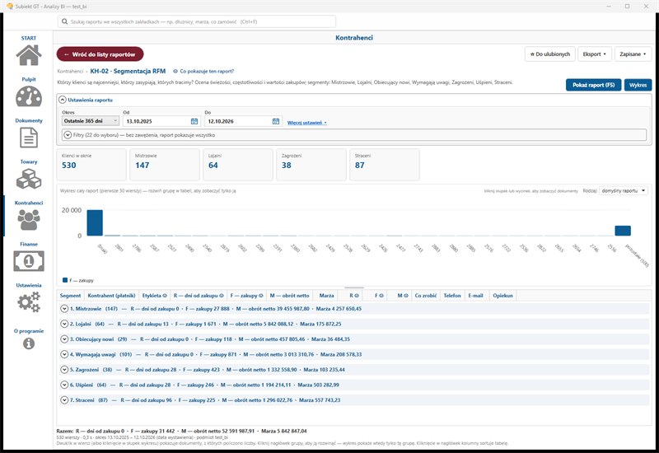
Task: Open the Dokumenty document icon
Action: [x=29, y=138]
